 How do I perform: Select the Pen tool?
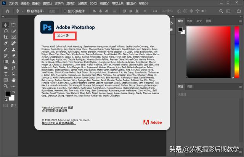coord(13,68)
